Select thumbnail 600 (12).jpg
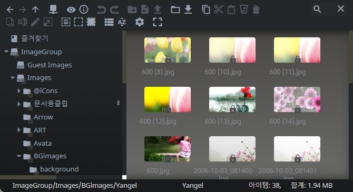Image resolution: width=353 pixels, height=192 pixels. click(x=168, y=99)
